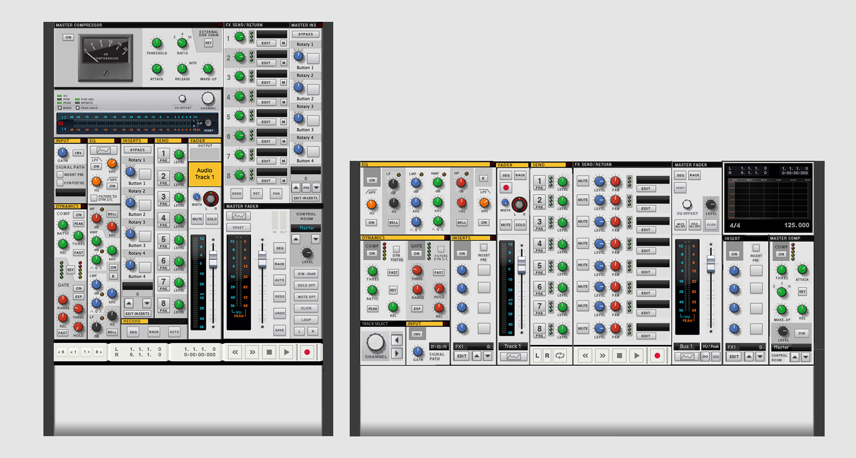Rewind using the left panel transport
The image size is (856, 458).
(235, 352)
